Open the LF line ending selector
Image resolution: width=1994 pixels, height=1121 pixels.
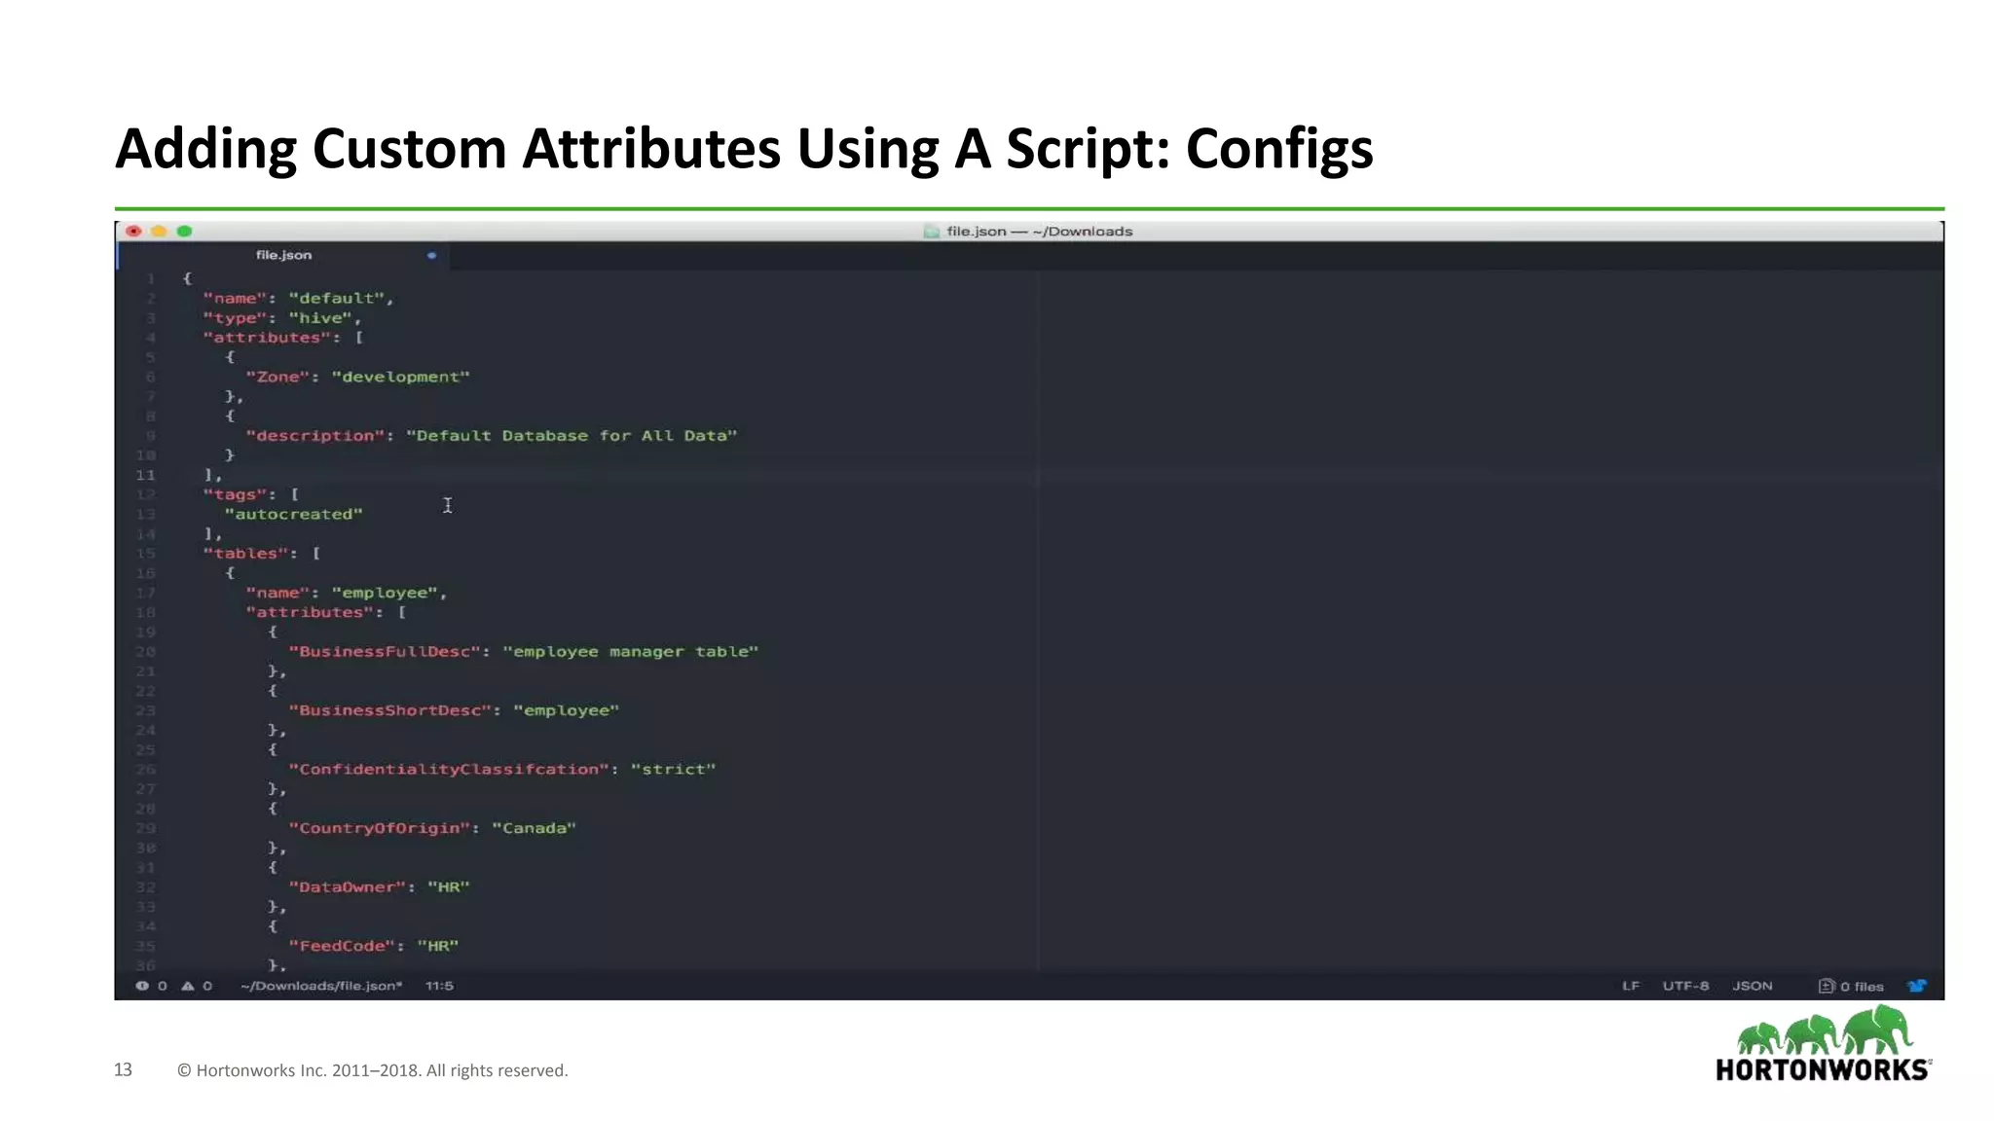pyautogui.click(x=1631, y=986)
